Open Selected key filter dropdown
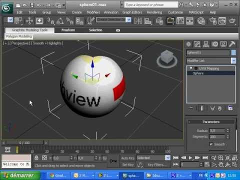The width and height of the screenshot is (240, 180). pos(167,157)
